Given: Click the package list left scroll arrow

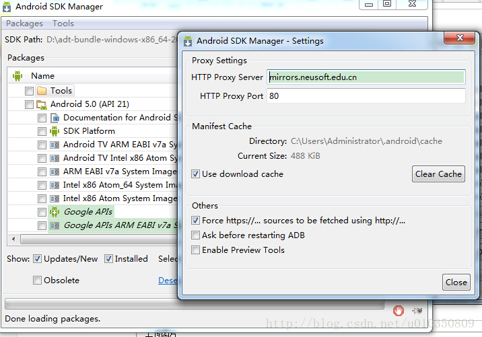Looking at the screenshot, I should coord(13,239).
